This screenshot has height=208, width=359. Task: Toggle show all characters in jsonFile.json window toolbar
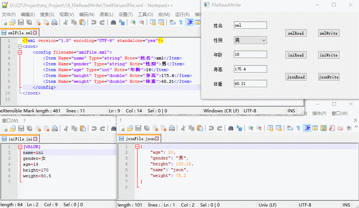tap(298, 128)
